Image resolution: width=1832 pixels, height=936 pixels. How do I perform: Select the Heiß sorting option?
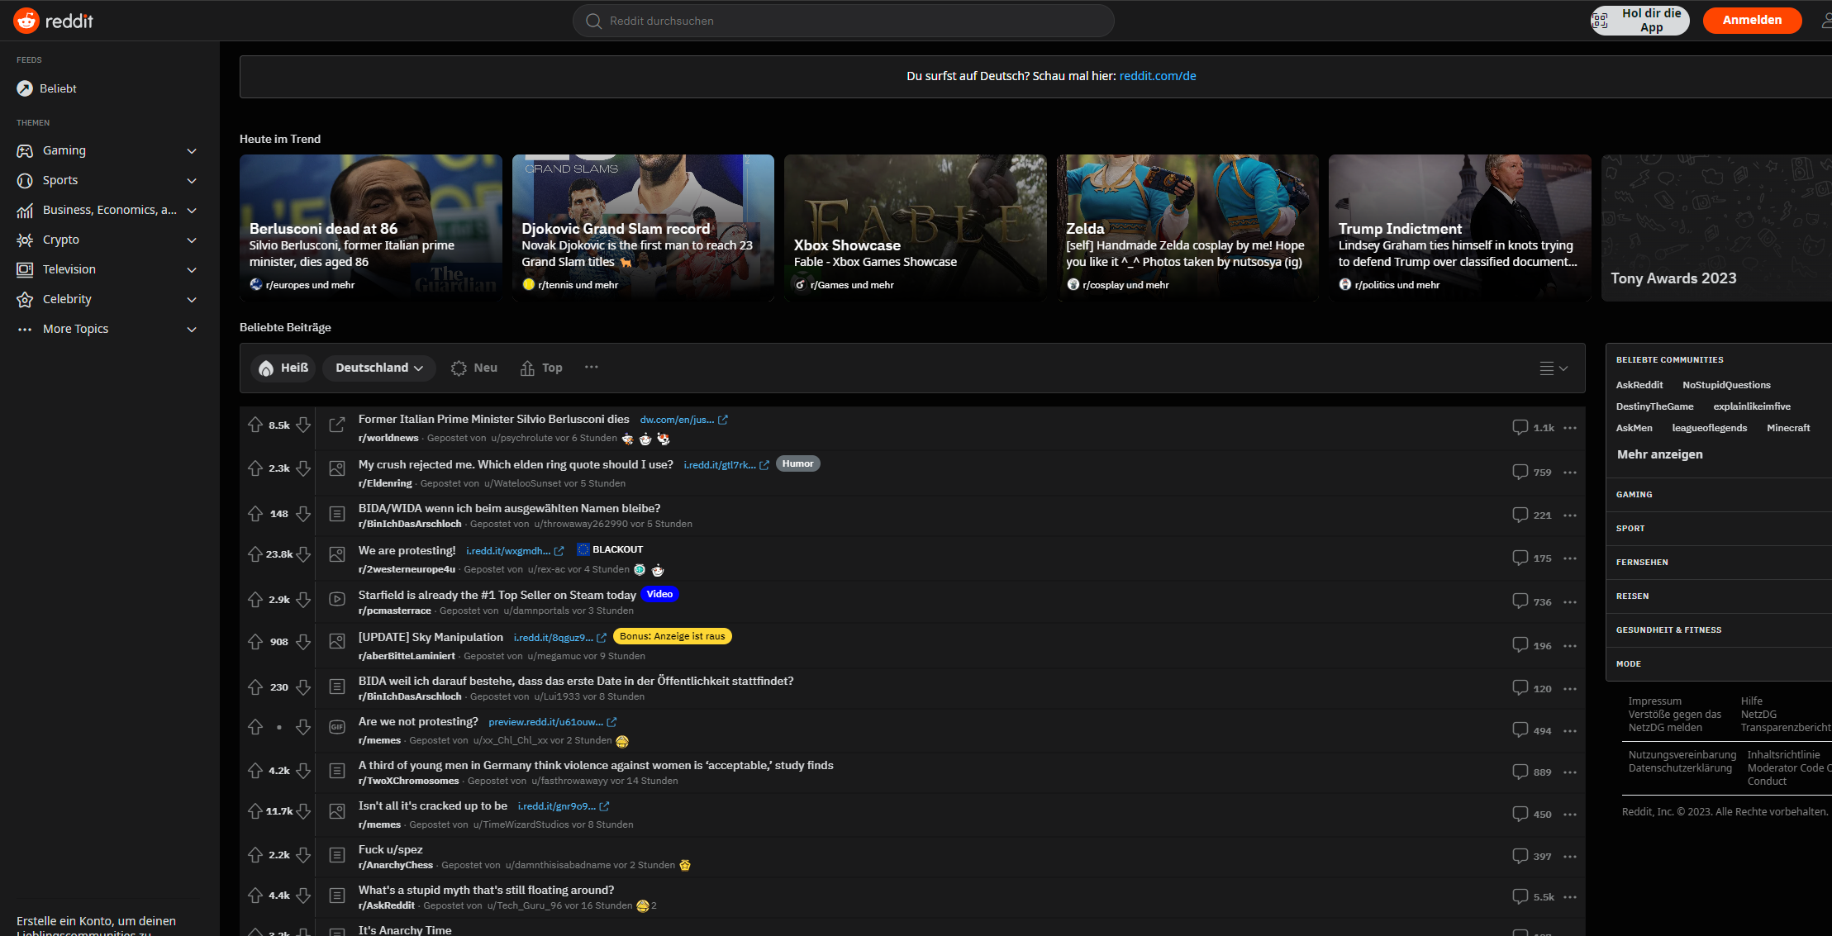(283, 368)
